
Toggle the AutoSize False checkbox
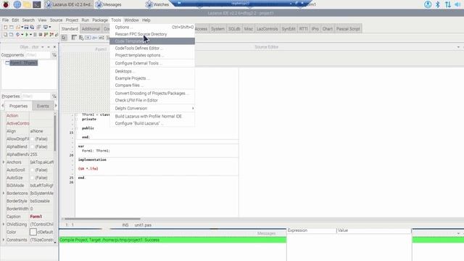[32, 178]
